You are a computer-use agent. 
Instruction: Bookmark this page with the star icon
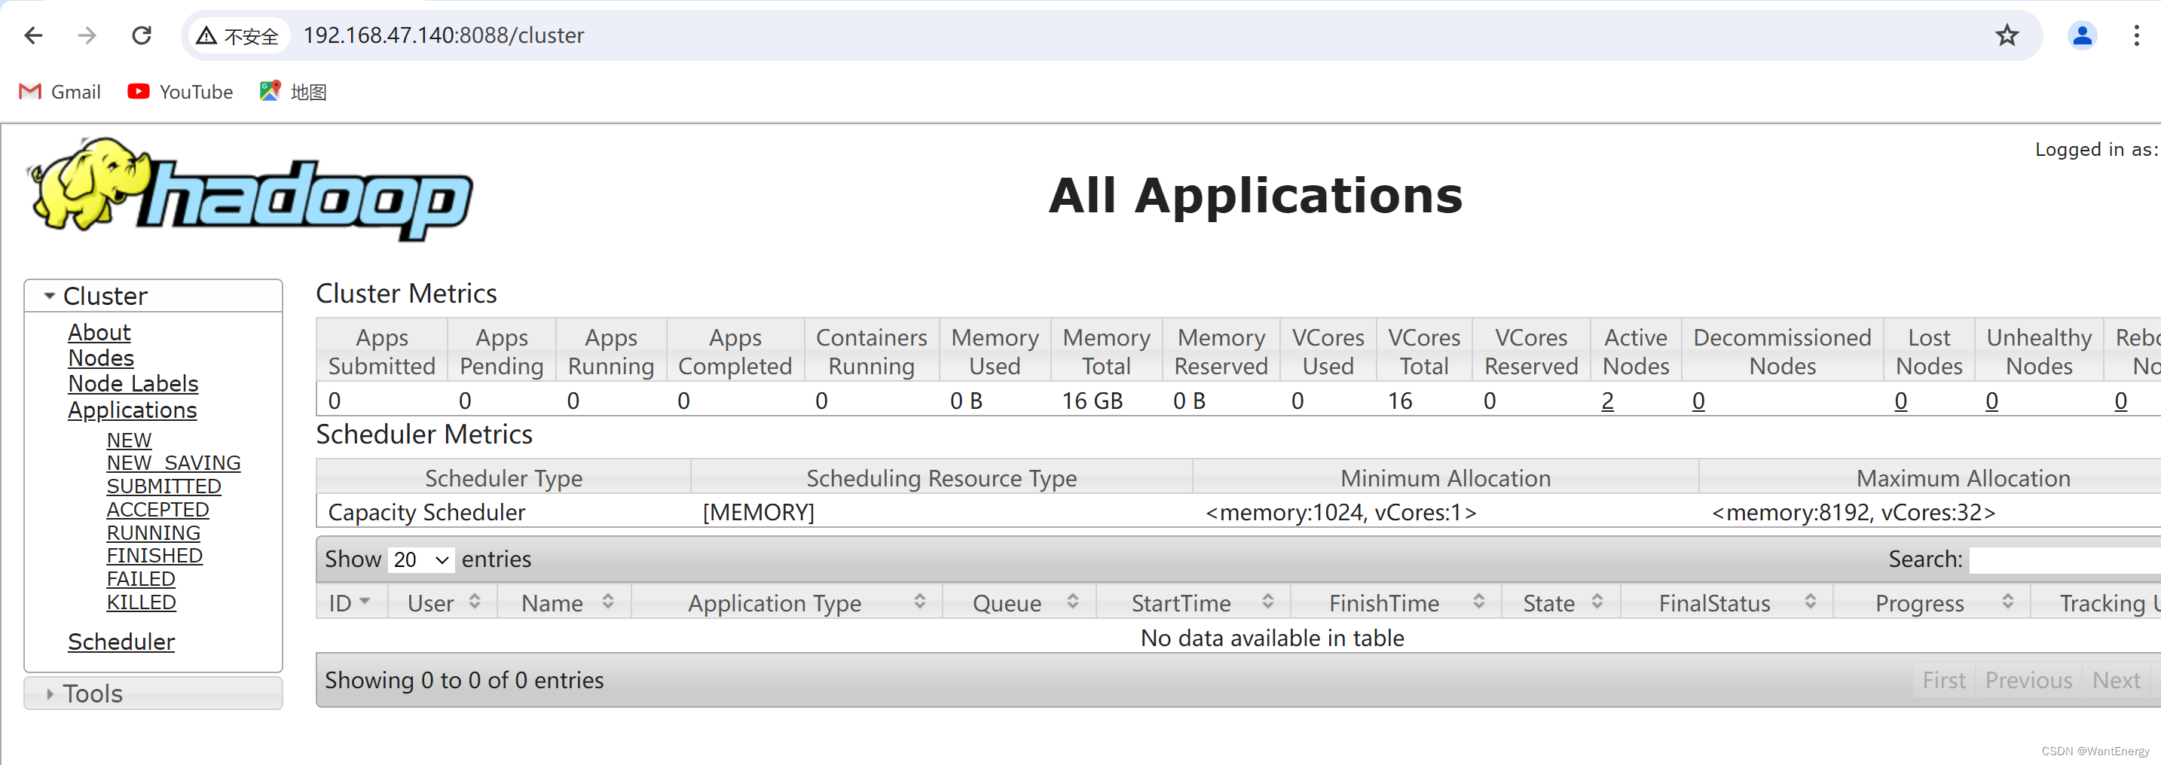point(2007,35)
